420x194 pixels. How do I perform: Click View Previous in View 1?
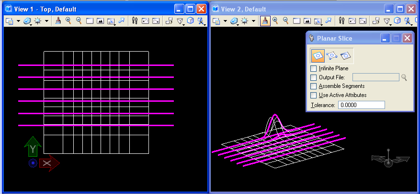point(145,21)
